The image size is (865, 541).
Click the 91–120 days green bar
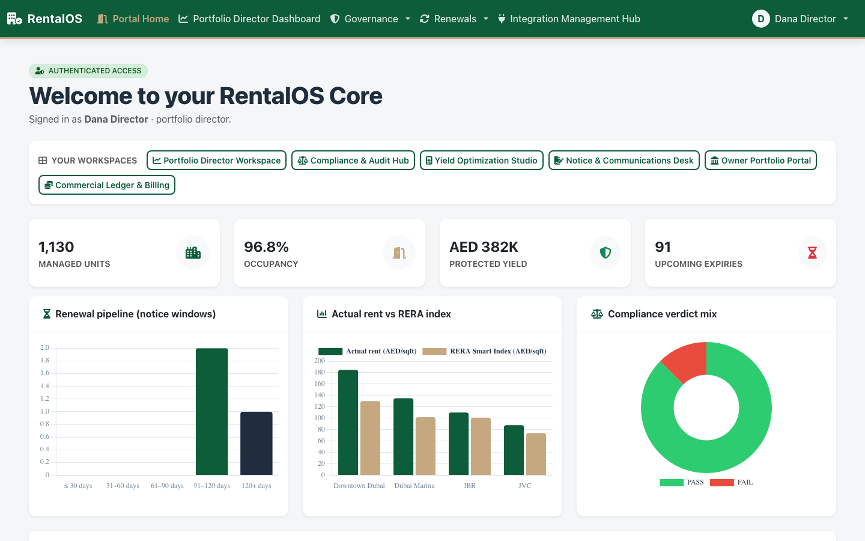[x=211, y=412]
